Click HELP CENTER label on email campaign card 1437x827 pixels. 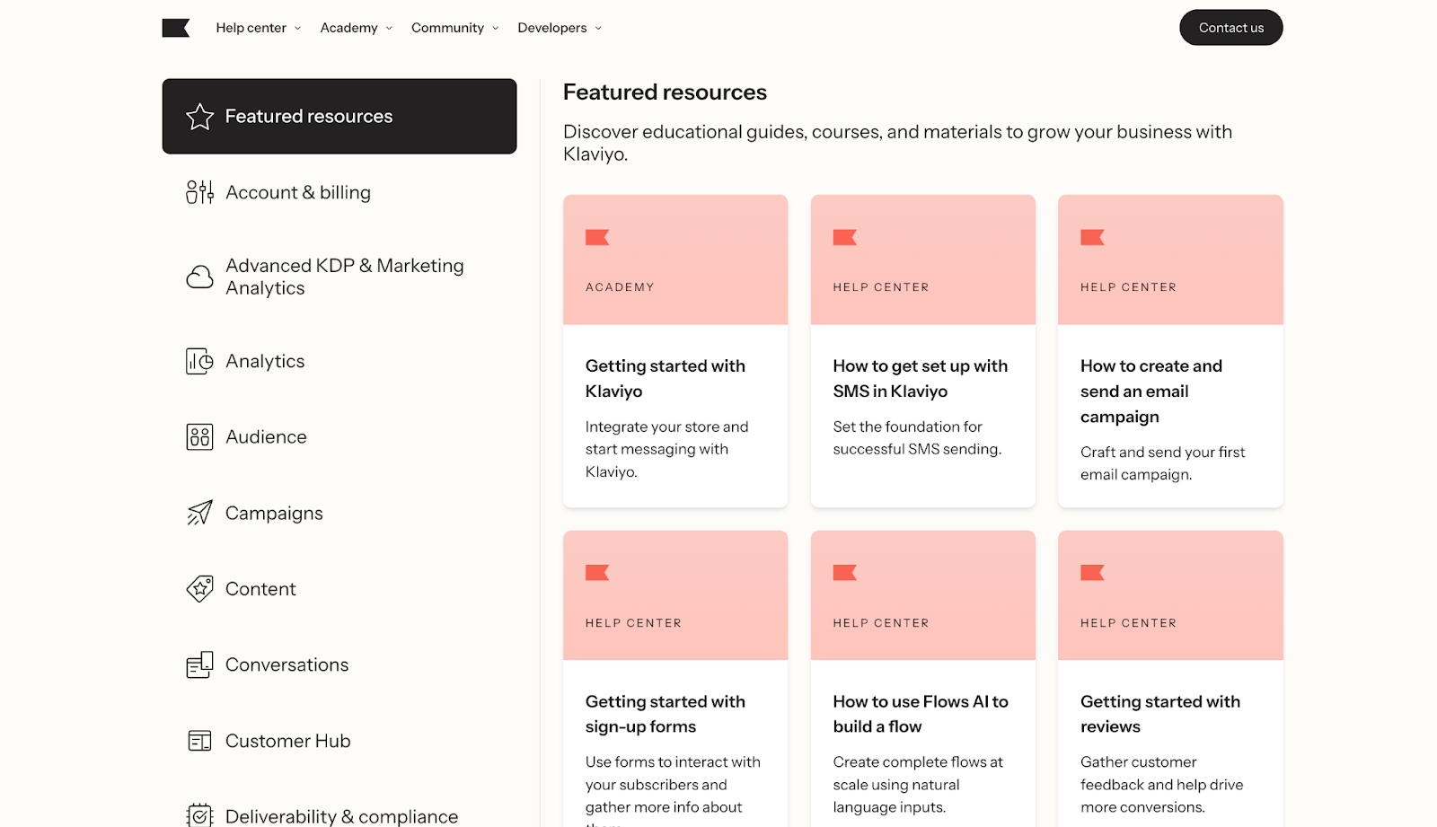[x=1128, y=287]
